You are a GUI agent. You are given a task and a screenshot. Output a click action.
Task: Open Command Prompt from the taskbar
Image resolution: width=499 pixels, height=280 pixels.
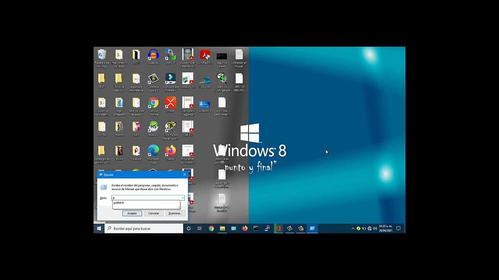click(256, 229)
